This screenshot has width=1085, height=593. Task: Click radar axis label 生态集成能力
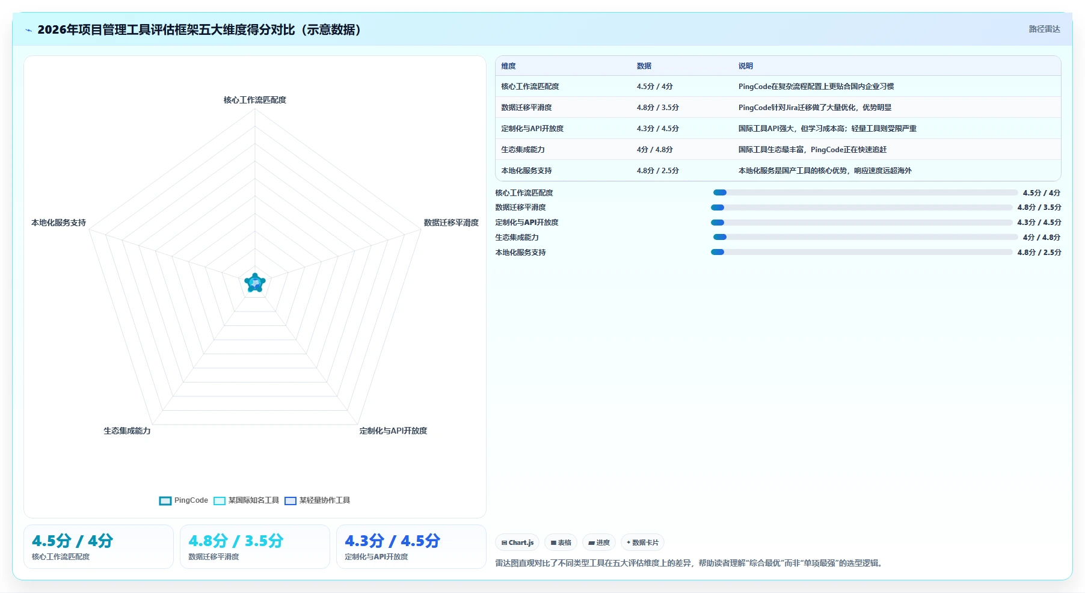point(127,431)
